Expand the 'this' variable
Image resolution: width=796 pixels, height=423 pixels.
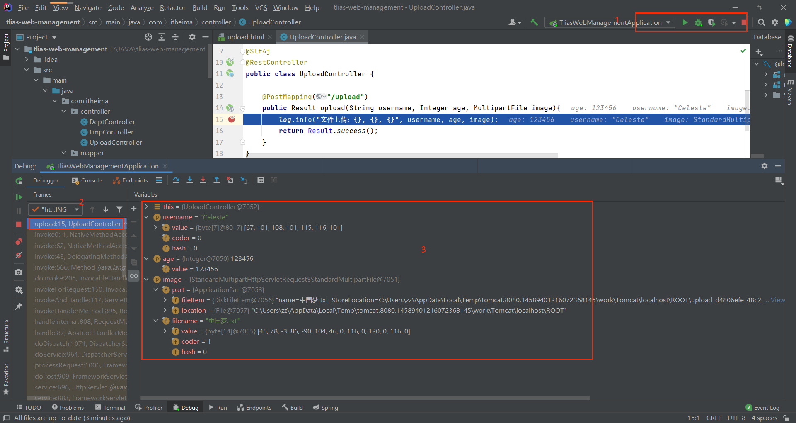click(146, 207)
